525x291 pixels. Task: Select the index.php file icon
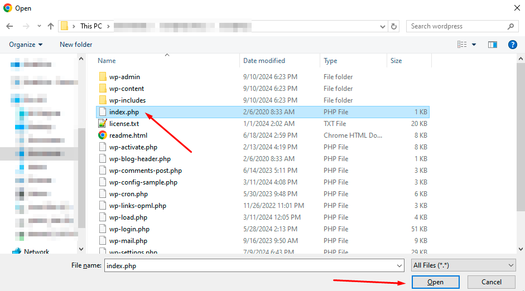(x=103, y=111)
